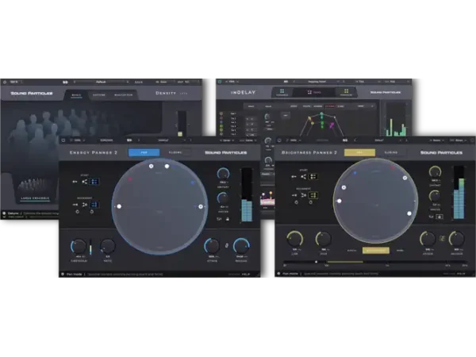Open the output format dropdown in Energy Panner
Image resolution: width=476 pixels, height=357 pixels.
click(248, 140)
